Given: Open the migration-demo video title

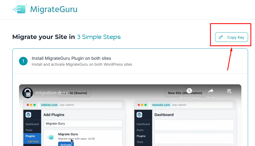Looking at the screenshot, I should click(52, 93).
